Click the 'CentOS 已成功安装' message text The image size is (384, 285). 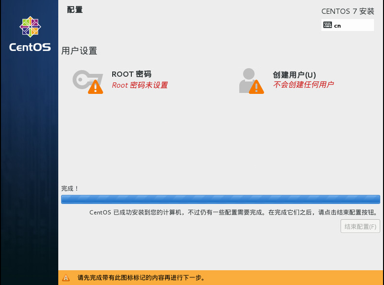[234, 213]
